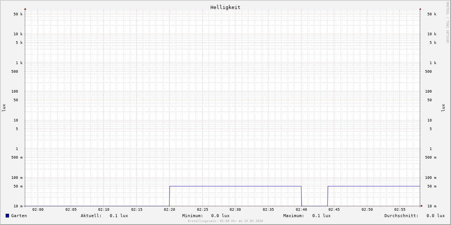Screen dimensions: 451x225
Task: Click the left axis 100 m label
Action: (x=17, y=178)
